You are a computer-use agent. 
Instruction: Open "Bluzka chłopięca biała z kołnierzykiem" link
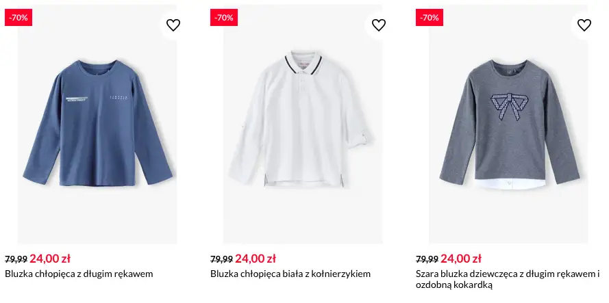(290, 274)
